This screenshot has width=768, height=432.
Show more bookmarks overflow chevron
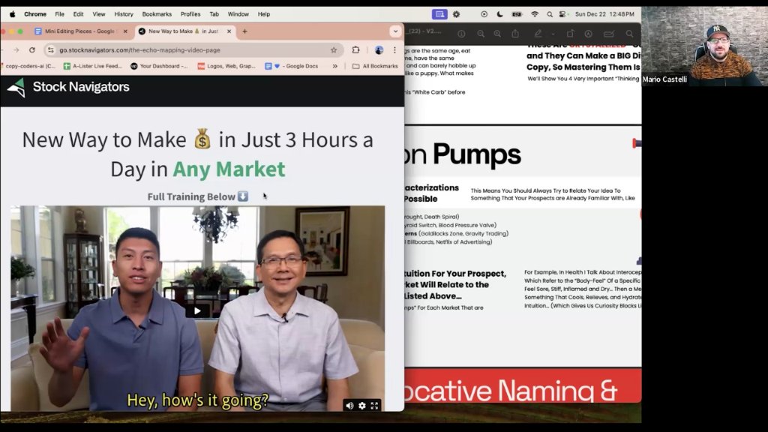pos(335,66)
